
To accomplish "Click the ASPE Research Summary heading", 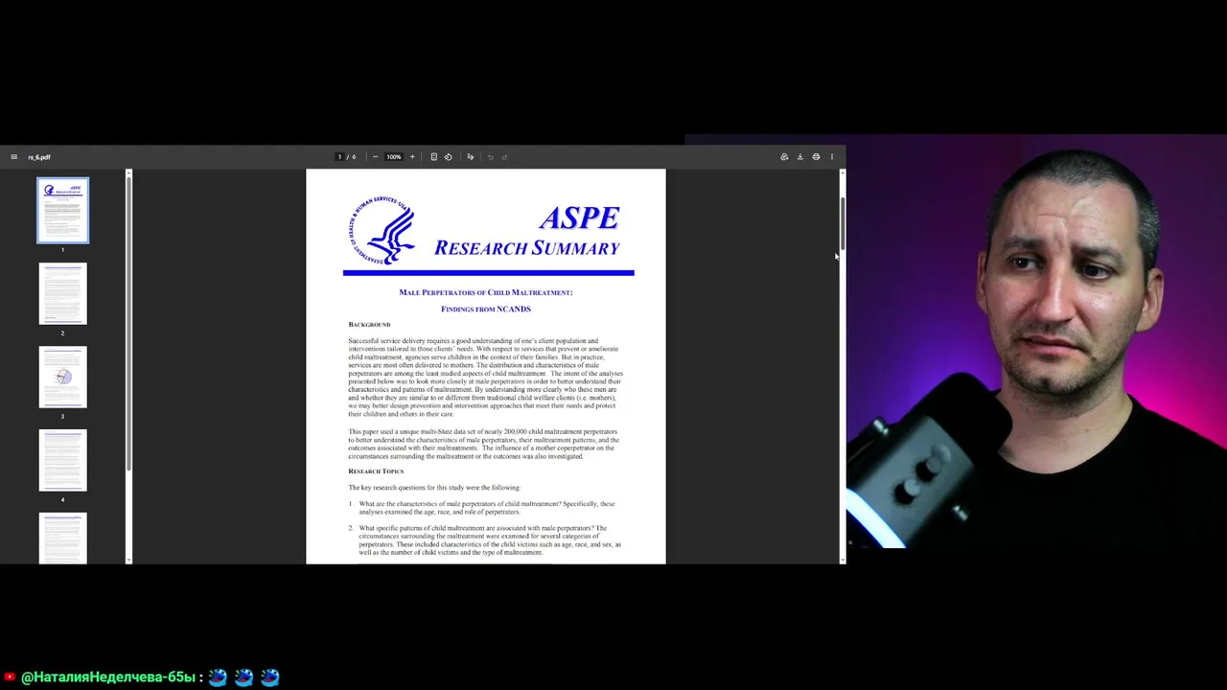I will pos(527,232).
